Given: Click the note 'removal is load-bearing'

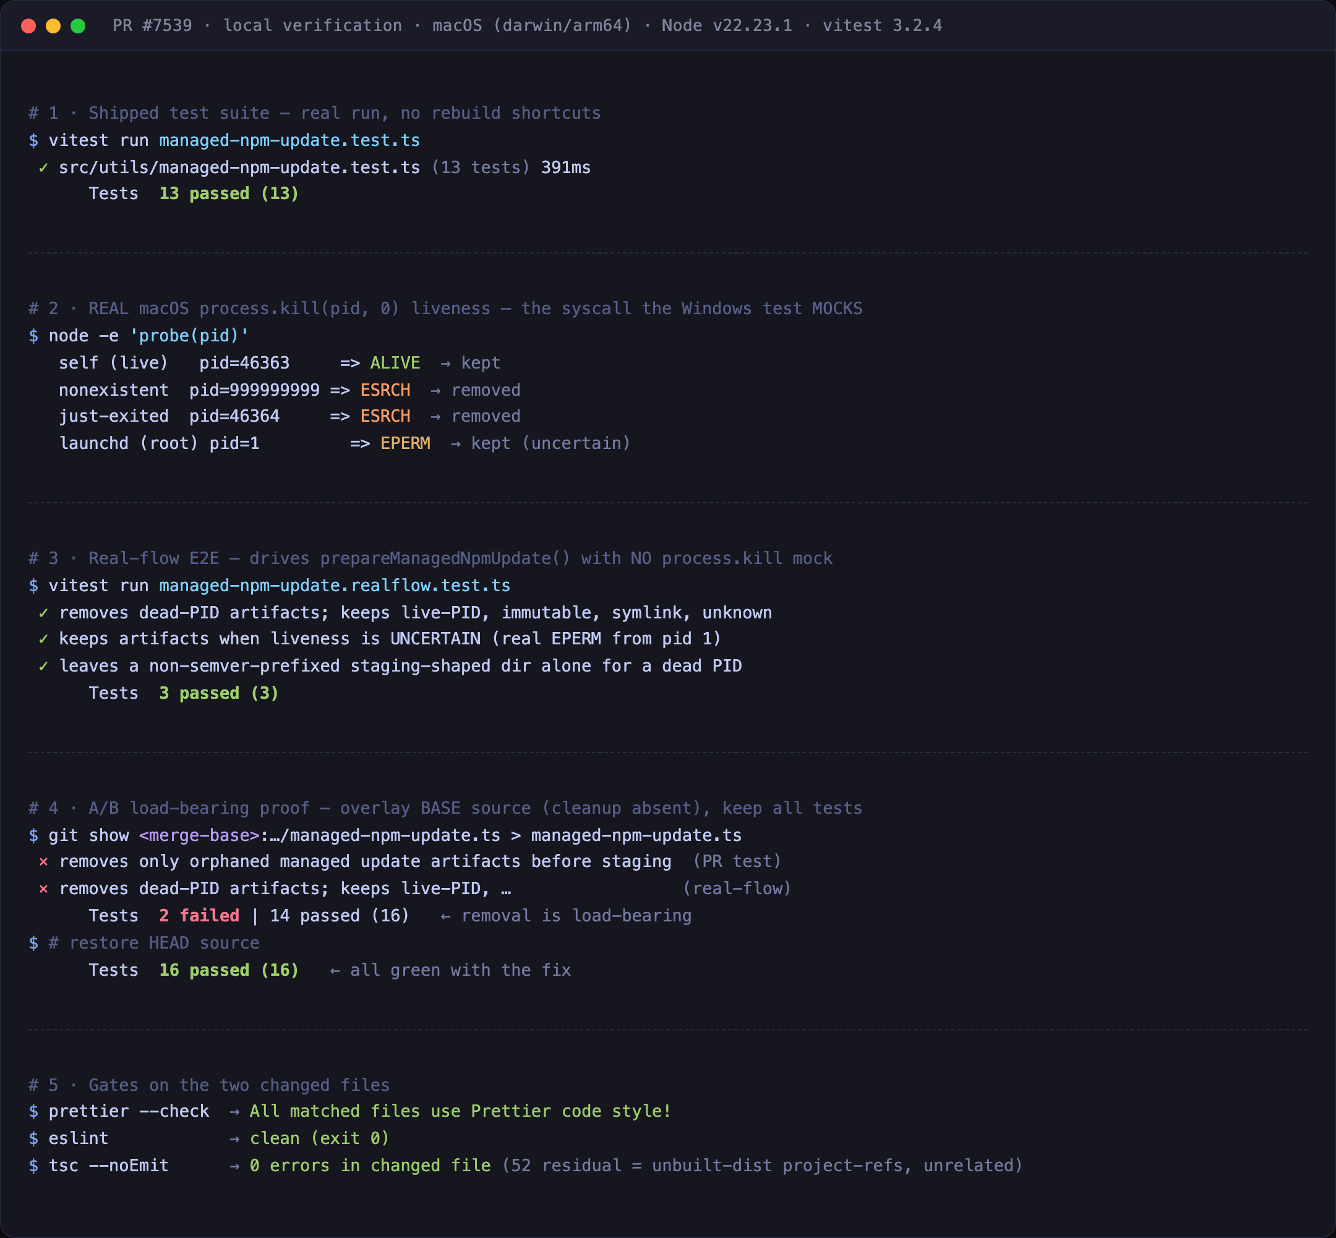Looking at the screenshot, I should point(576,916).
